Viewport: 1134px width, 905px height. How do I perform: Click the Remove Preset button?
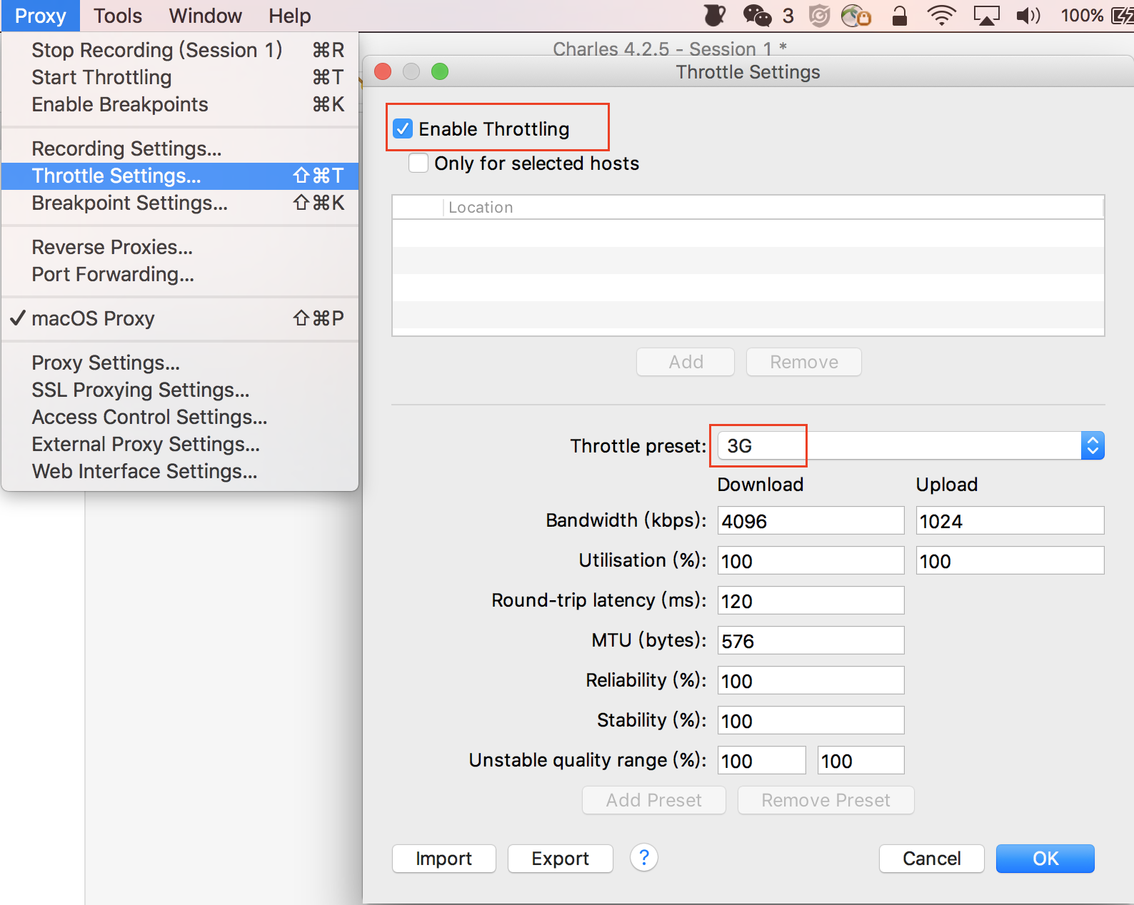tap(826, 800)
